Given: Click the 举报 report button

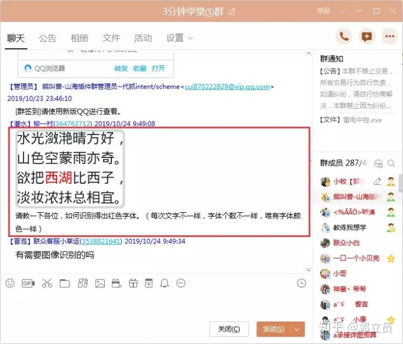Looking at the screenshot, I should [x=324, y=11].
